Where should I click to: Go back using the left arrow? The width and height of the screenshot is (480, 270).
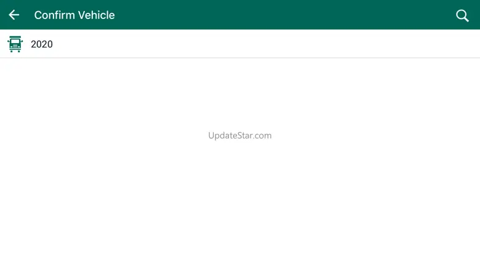[x=14, y=15]
